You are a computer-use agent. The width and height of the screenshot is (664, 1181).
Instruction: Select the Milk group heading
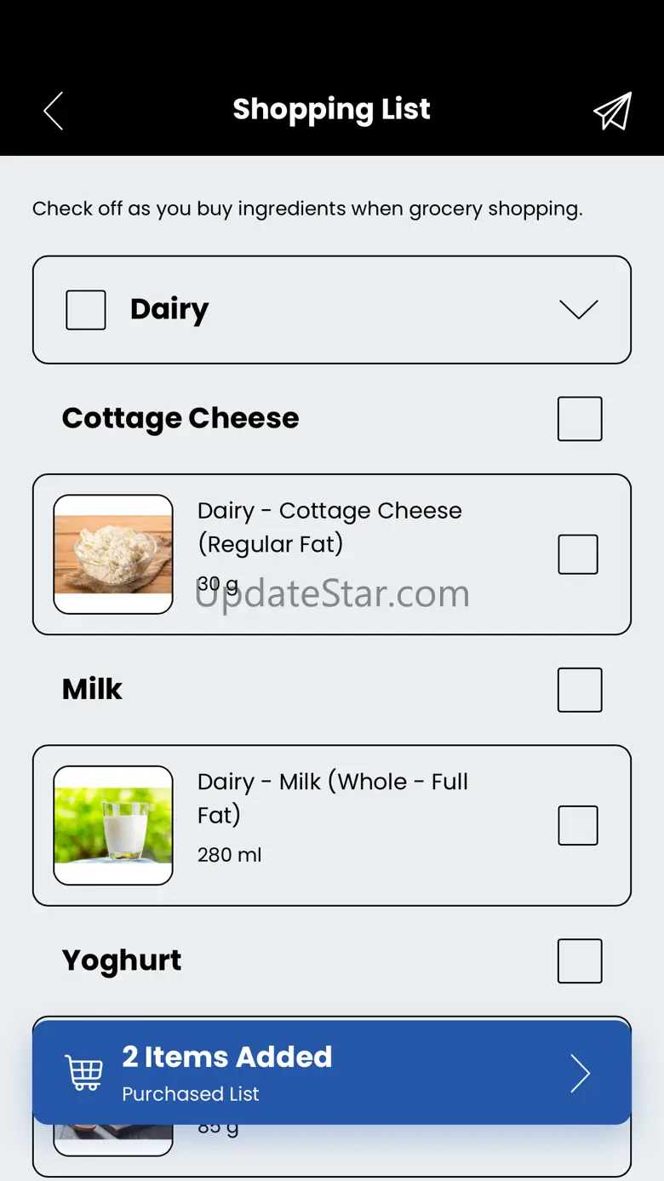click(93, 689)
